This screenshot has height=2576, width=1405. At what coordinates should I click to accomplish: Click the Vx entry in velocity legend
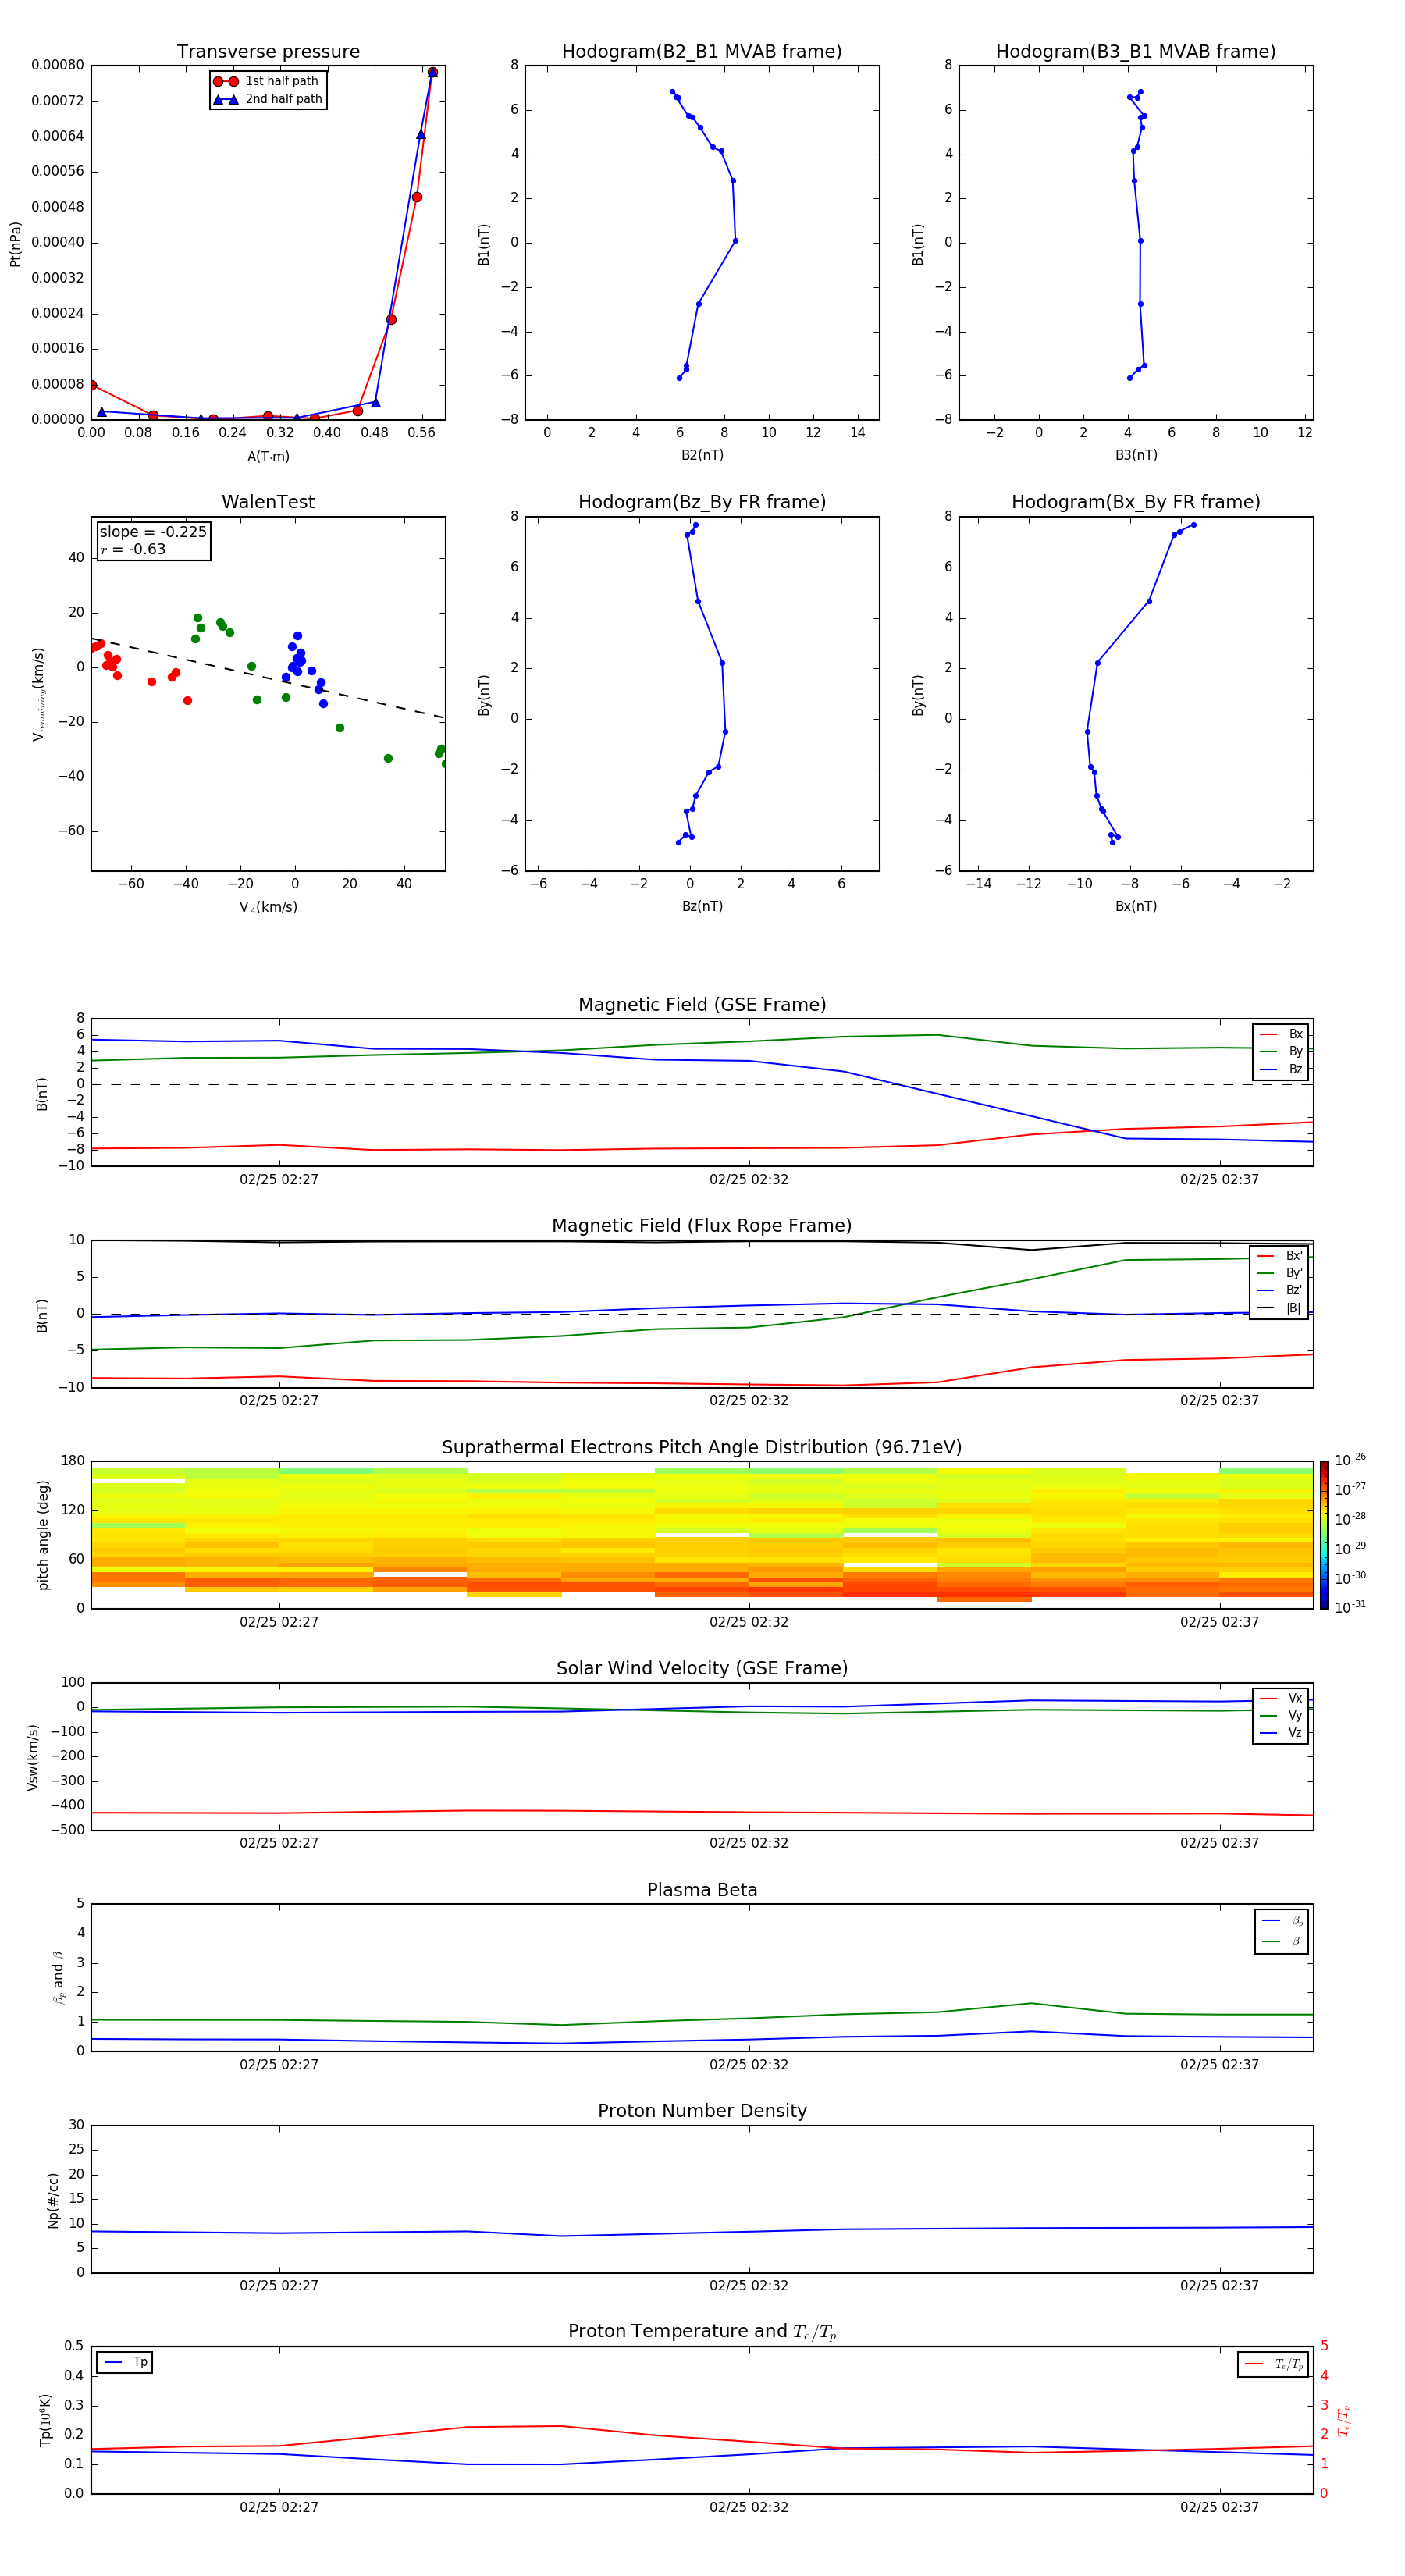pyautogui.click(x=1281, y=1699)
